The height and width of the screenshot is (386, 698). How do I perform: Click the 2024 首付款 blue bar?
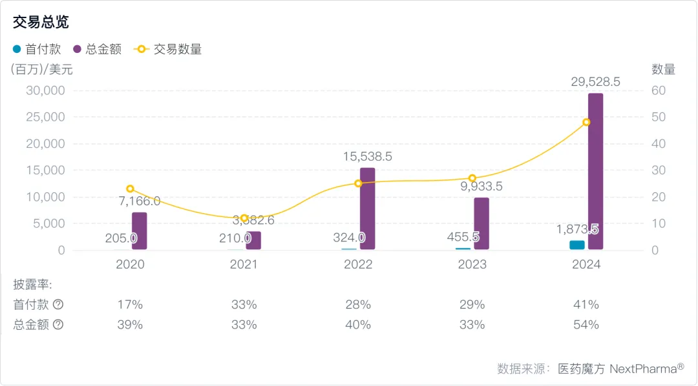click(x=577, y=245)
